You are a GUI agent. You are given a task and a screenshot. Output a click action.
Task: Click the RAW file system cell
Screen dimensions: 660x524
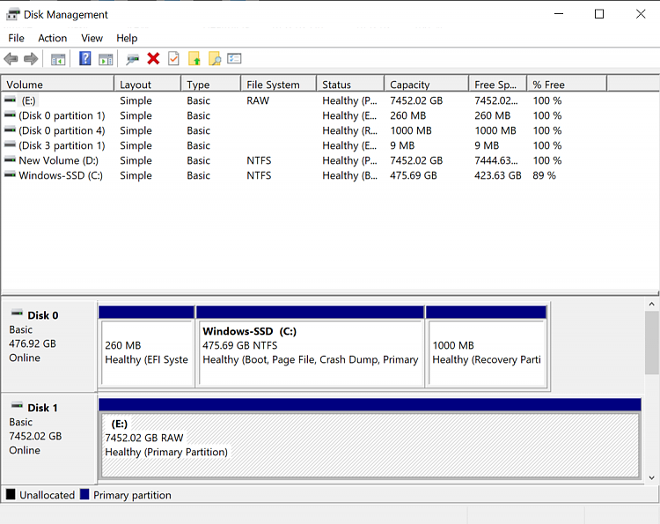[258, 100]
